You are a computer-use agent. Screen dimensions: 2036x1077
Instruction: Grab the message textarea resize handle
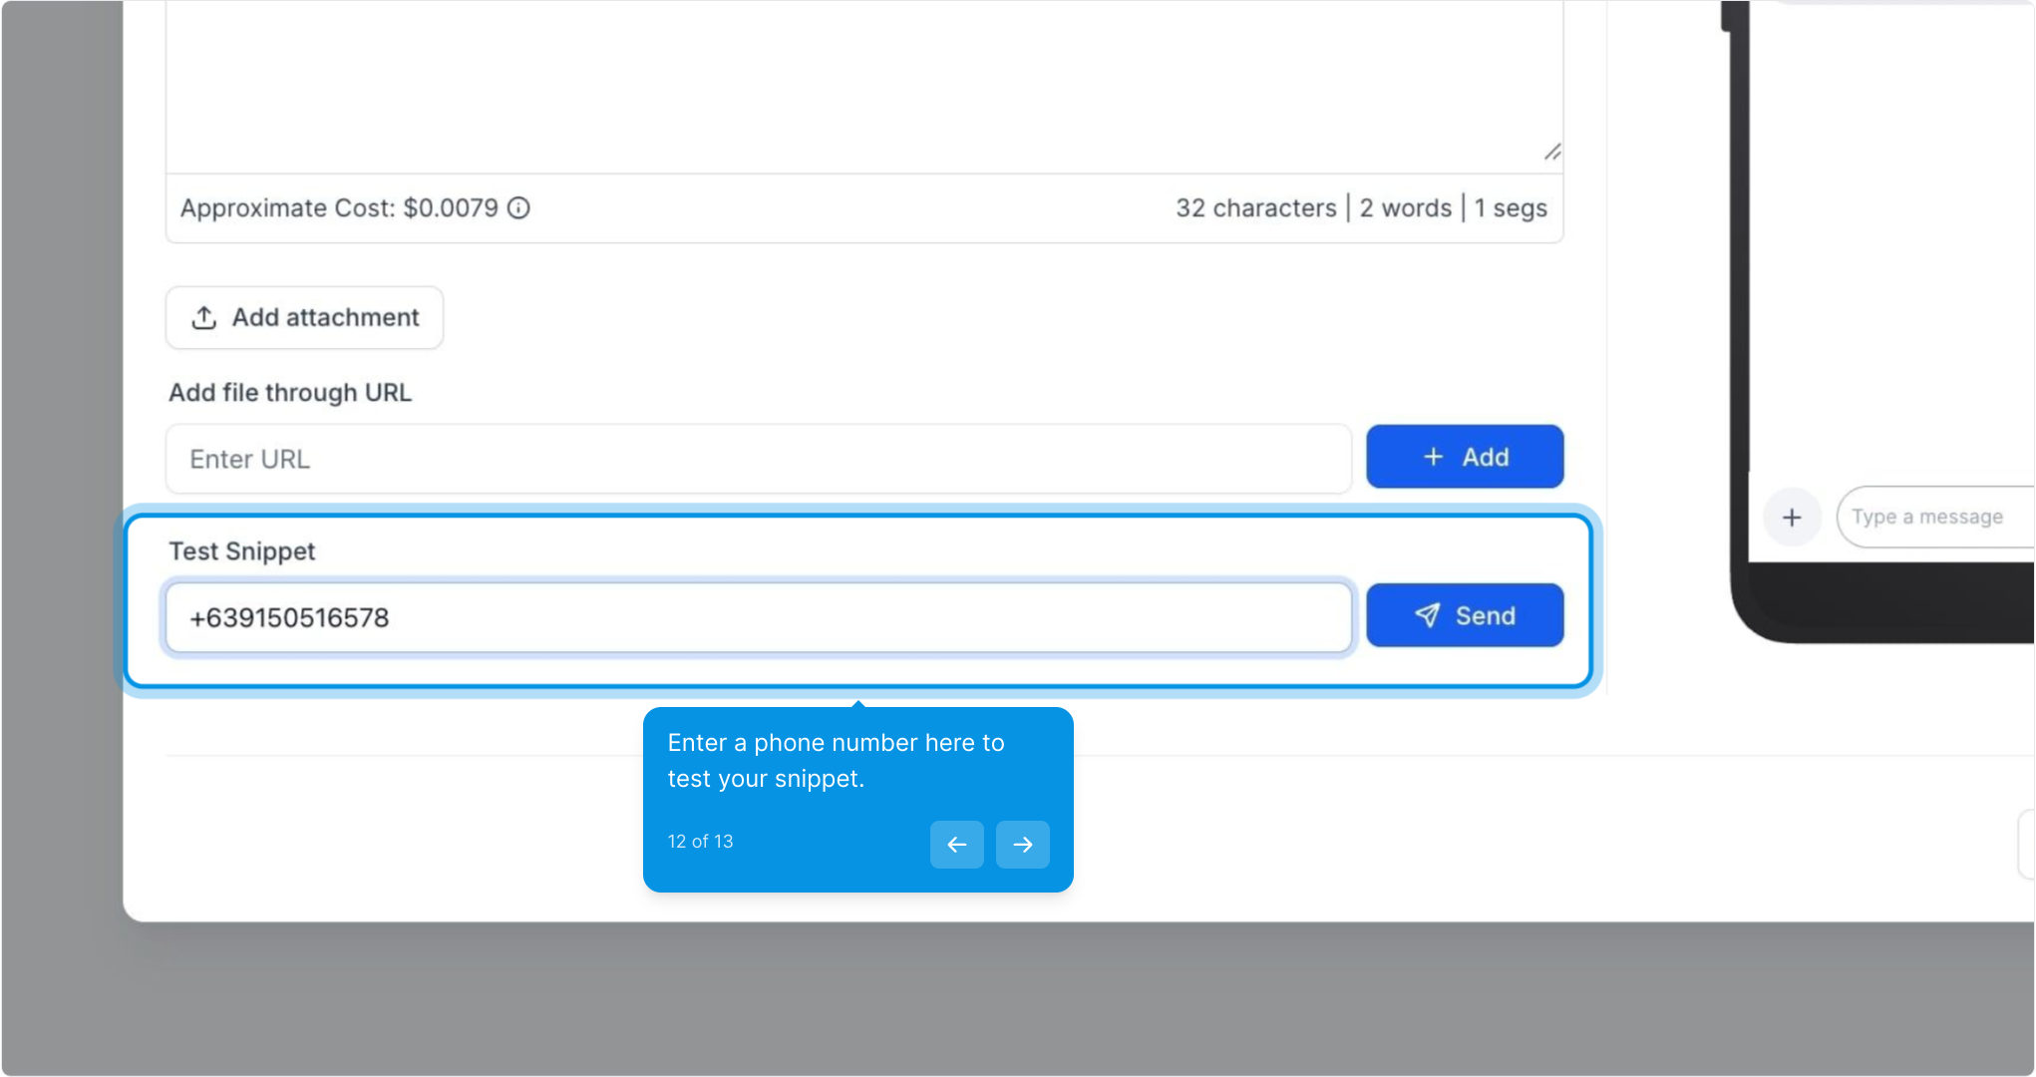[x=1552, y=152]
